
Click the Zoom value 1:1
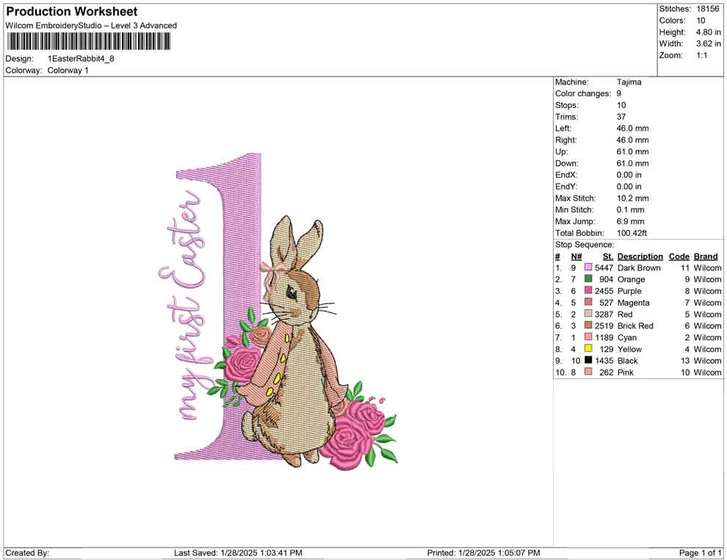point(701,55)
